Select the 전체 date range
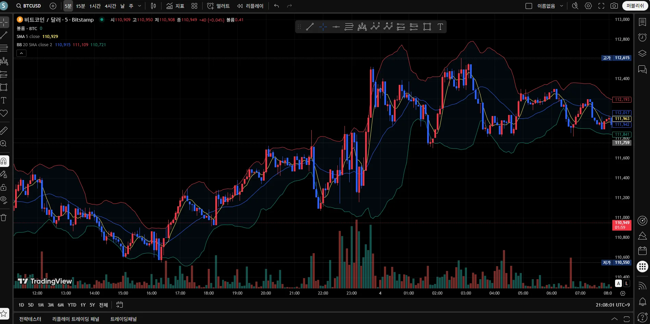This screenshot has width=650, height=324. 104,305
